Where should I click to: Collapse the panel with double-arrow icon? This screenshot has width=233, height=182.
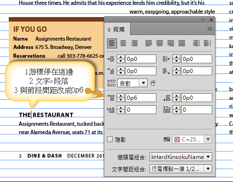pos(203,20)
